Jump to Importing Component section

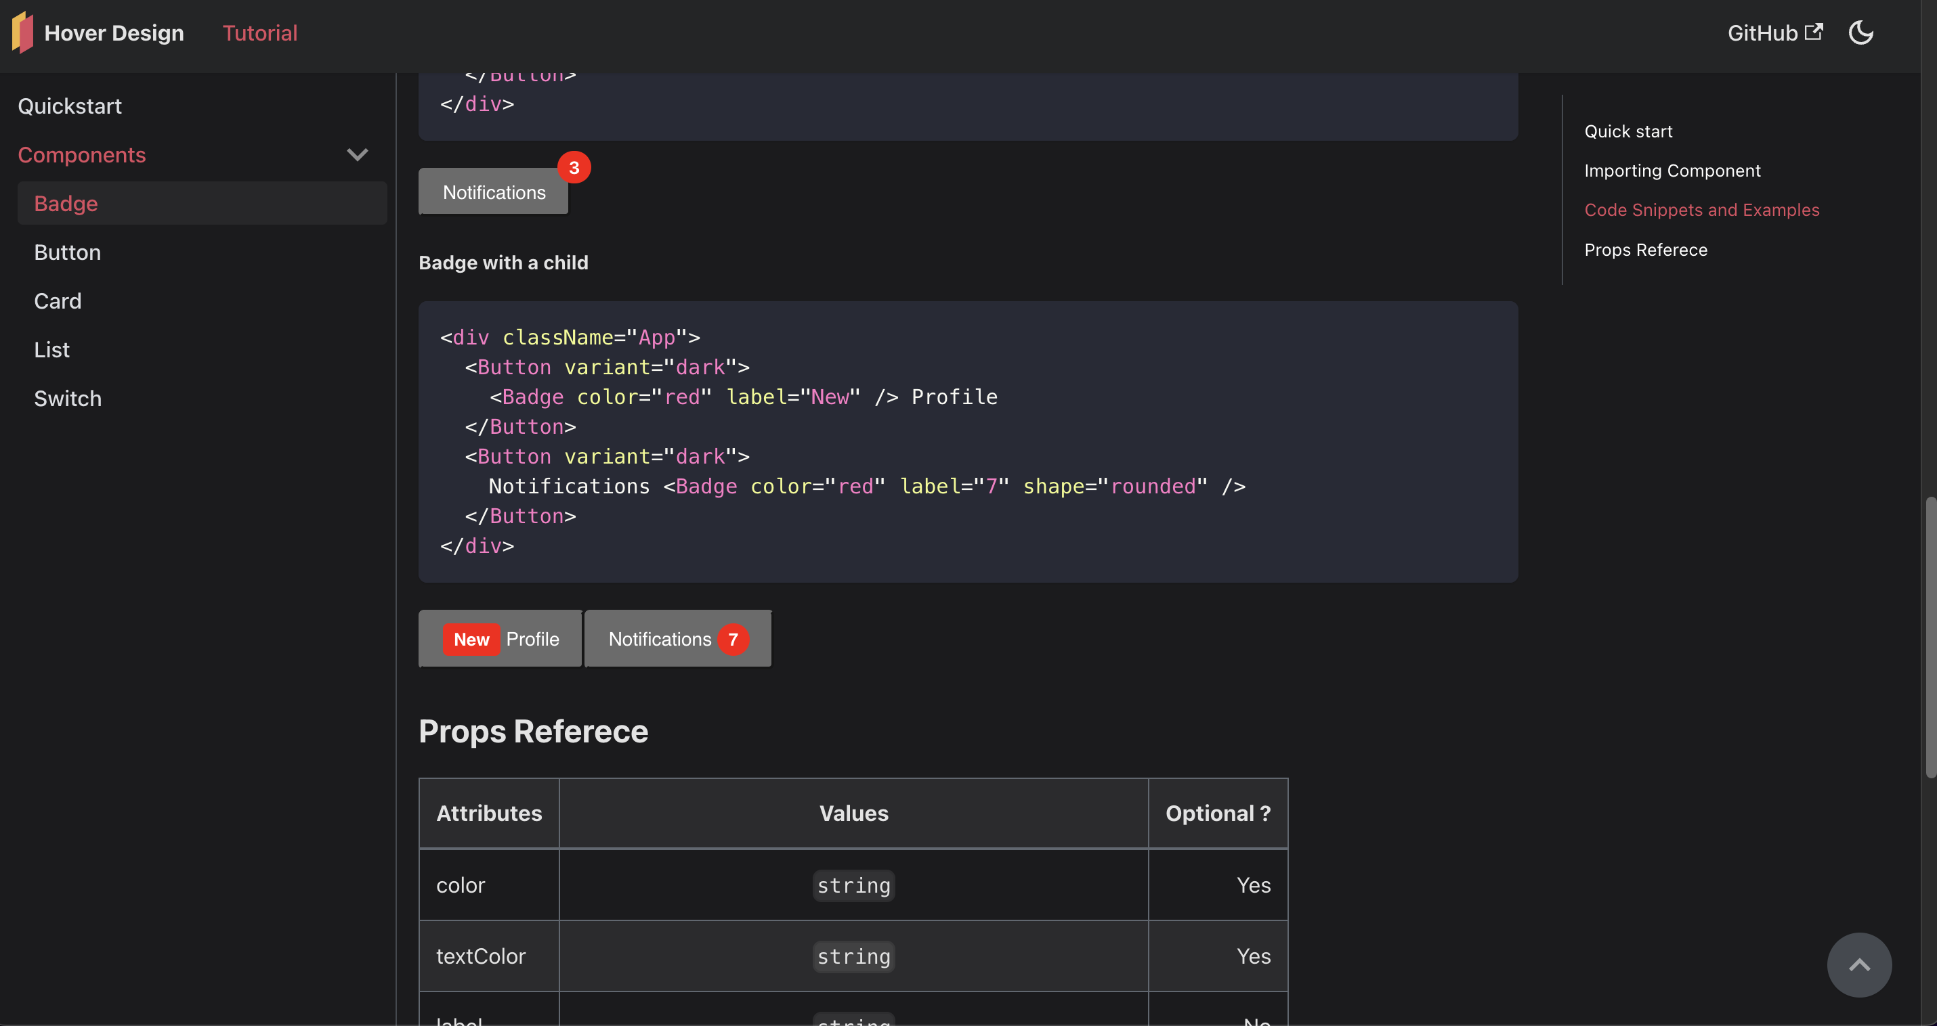(1672, 171)
